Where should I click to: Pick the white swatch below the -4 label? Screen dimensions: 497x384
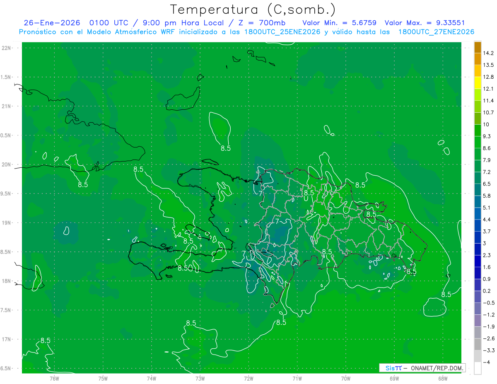[x=478, y=368]
